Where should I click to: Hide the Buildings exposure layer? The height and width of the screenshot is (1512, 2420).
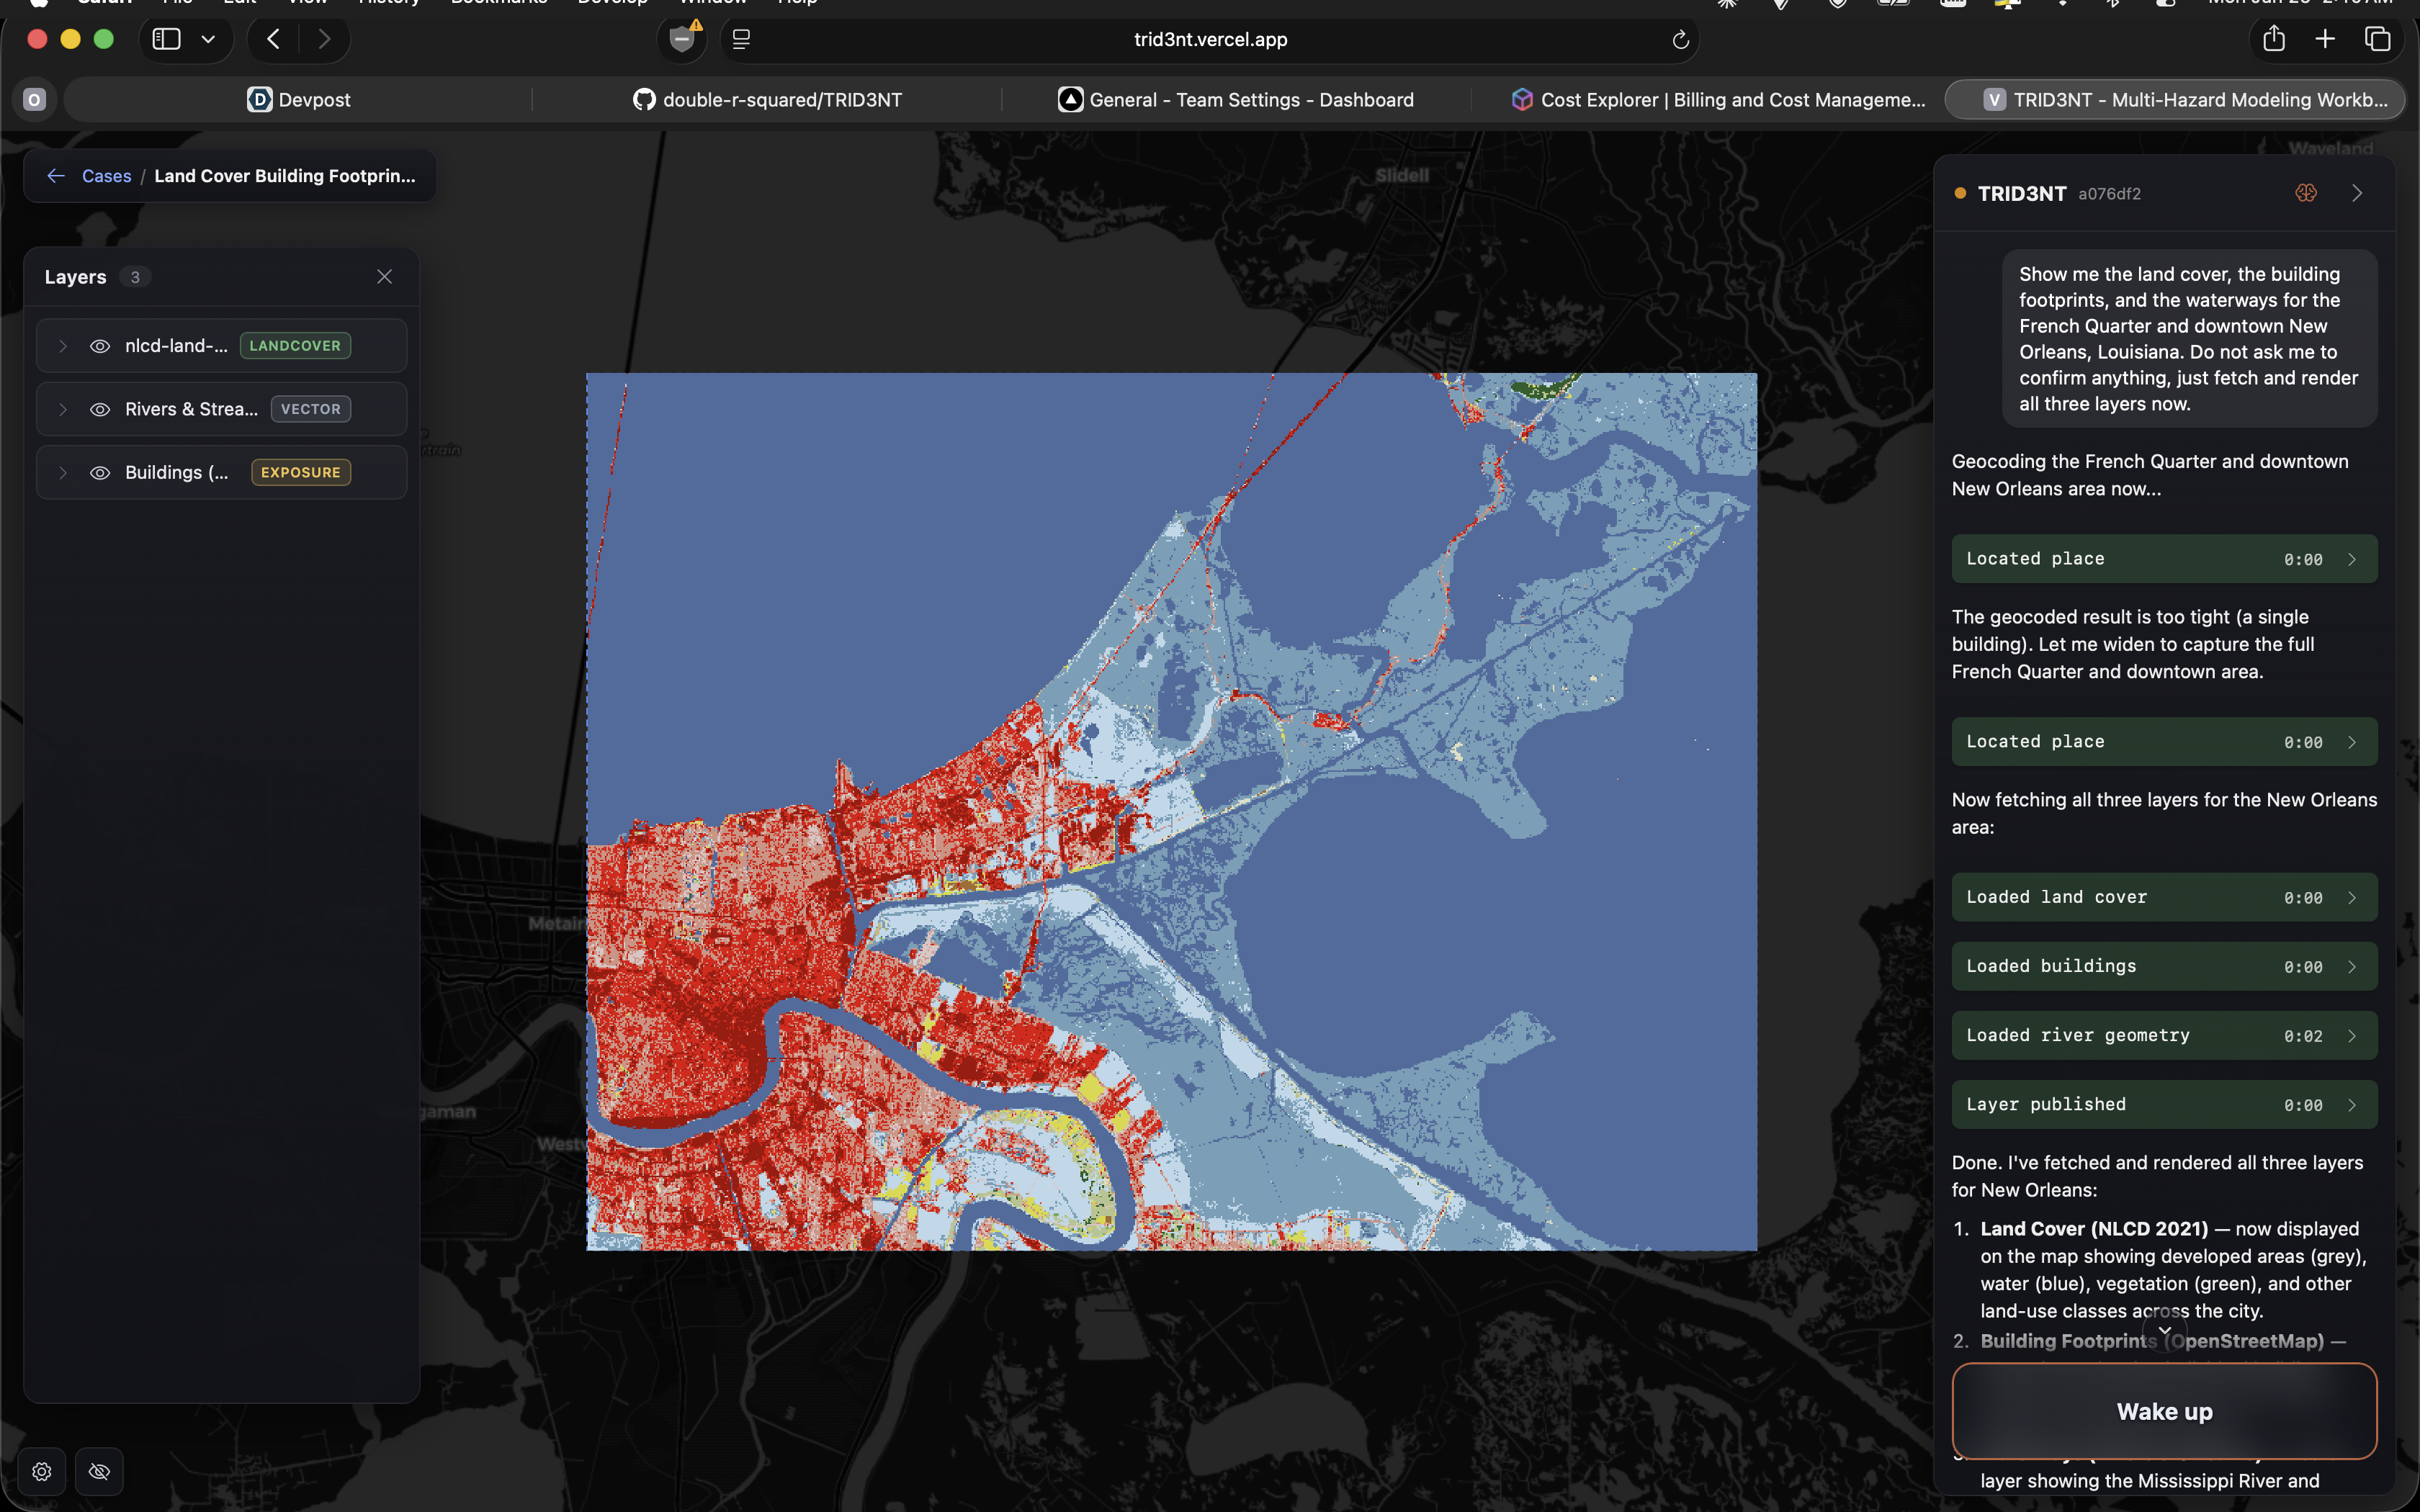click(x=100, y=472)
